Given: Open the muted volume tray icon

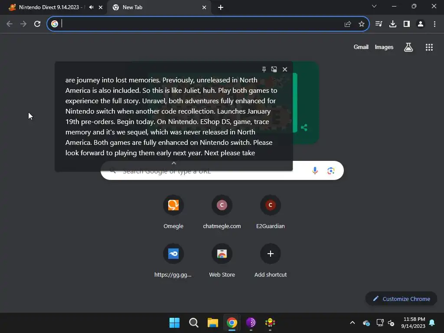Looking at the screenshot, I should [391, 323].
